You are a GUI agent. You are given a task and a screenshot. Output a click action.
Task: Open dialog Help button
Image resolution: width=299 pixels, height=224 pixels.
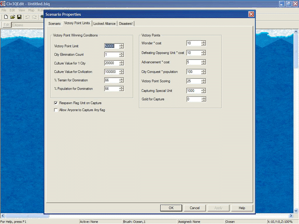(242, 208)
